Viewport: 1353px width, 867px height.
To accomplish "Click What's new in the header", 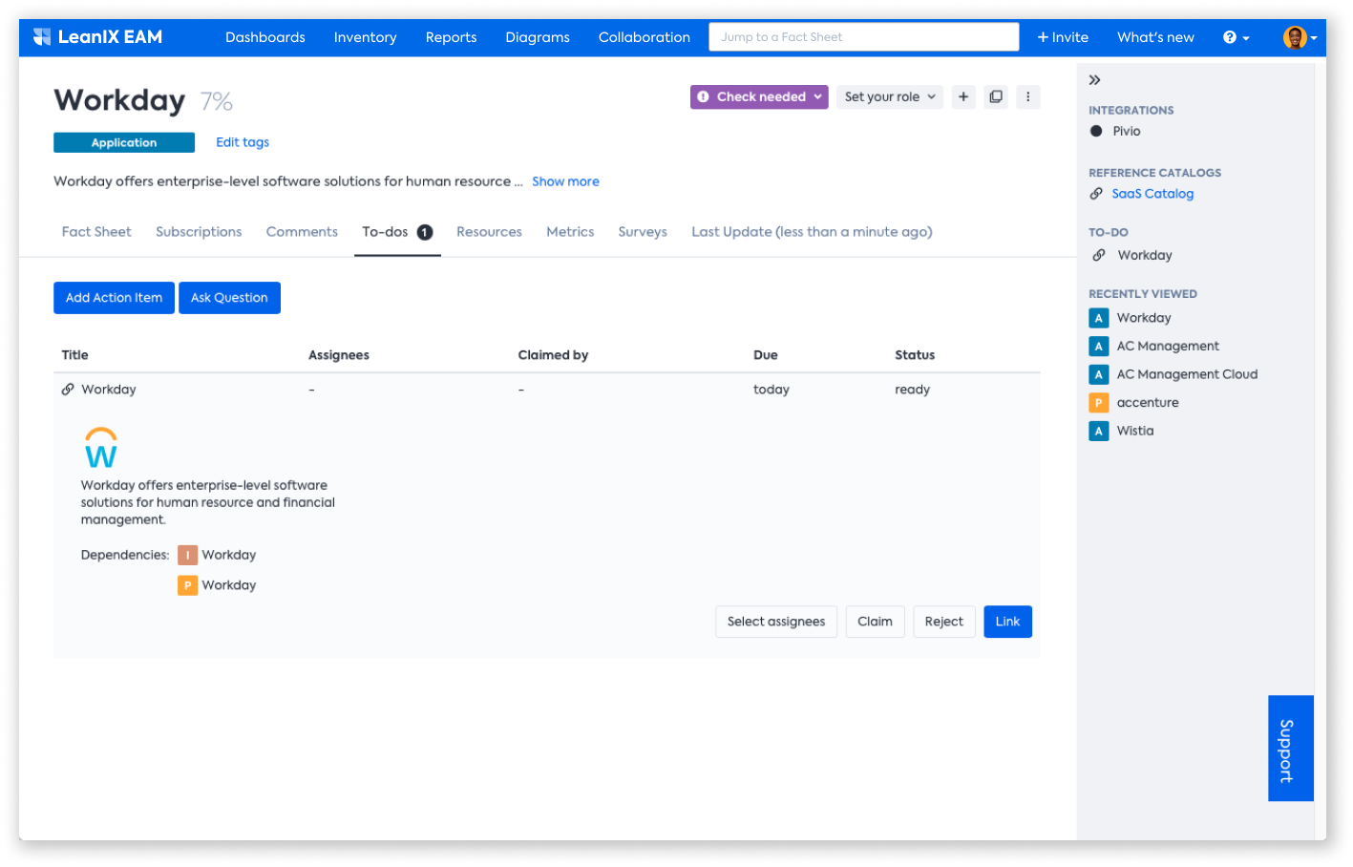I will click(x=1155, y=37).
